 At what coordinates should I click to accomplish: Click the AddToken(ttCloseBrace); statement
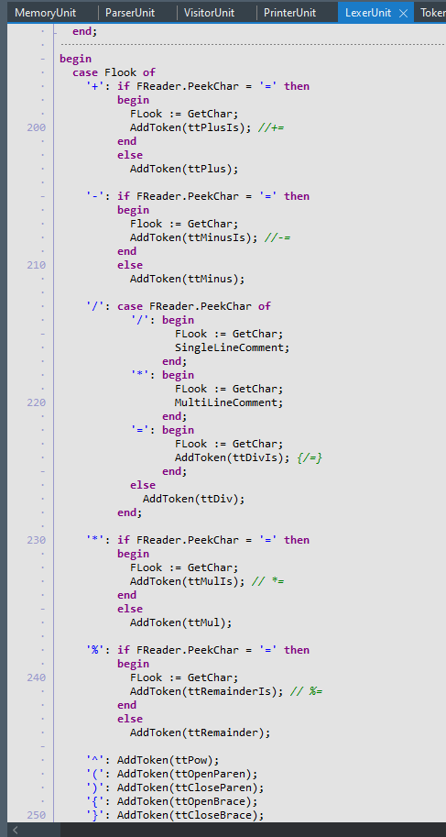click(190, 815)
